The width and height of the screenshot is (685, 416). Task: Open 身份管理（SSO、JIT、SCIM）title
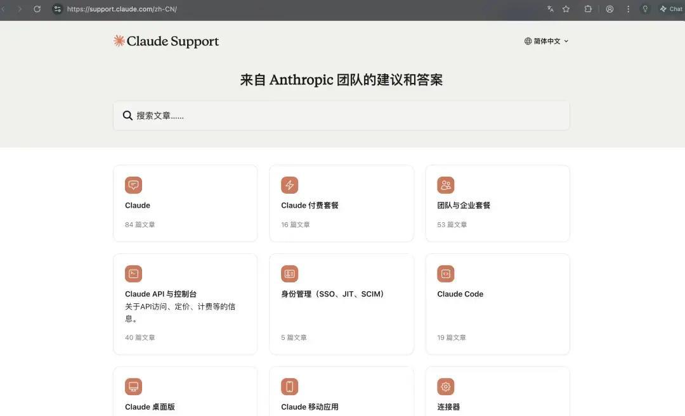[x=332, y=294]
